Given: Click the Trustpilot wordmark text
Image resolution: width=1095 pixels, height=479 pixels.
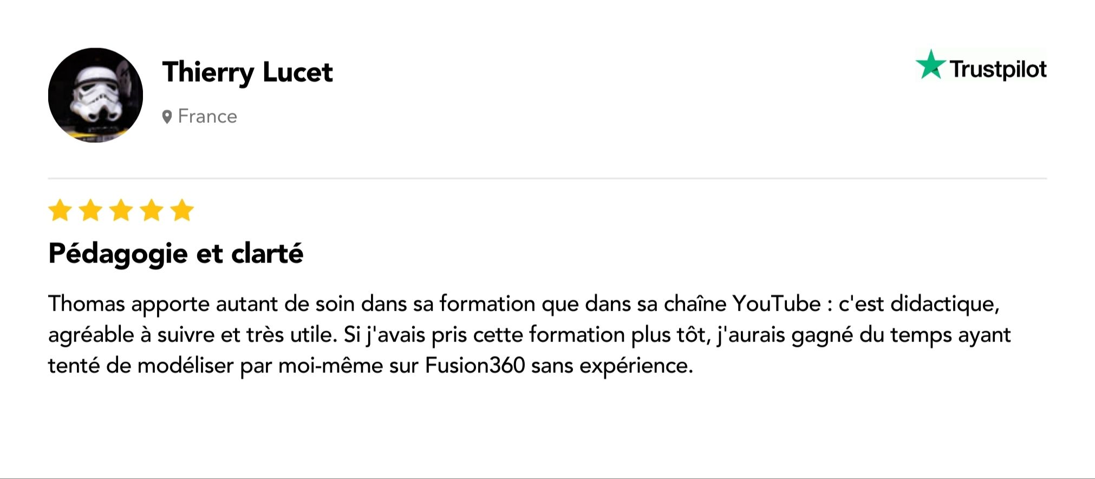Looking at the screenshot, I should (998, 69).
